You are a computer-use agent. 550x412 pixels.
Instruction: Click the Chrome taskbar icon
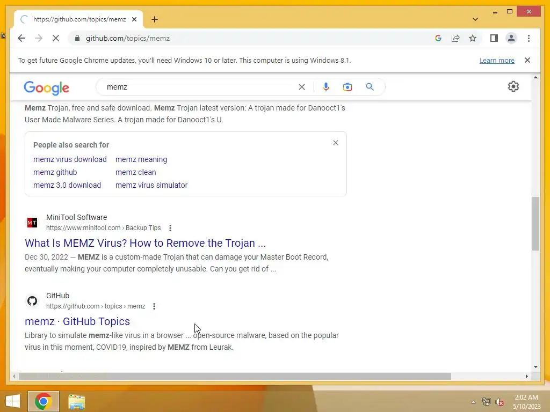(44, 401)
